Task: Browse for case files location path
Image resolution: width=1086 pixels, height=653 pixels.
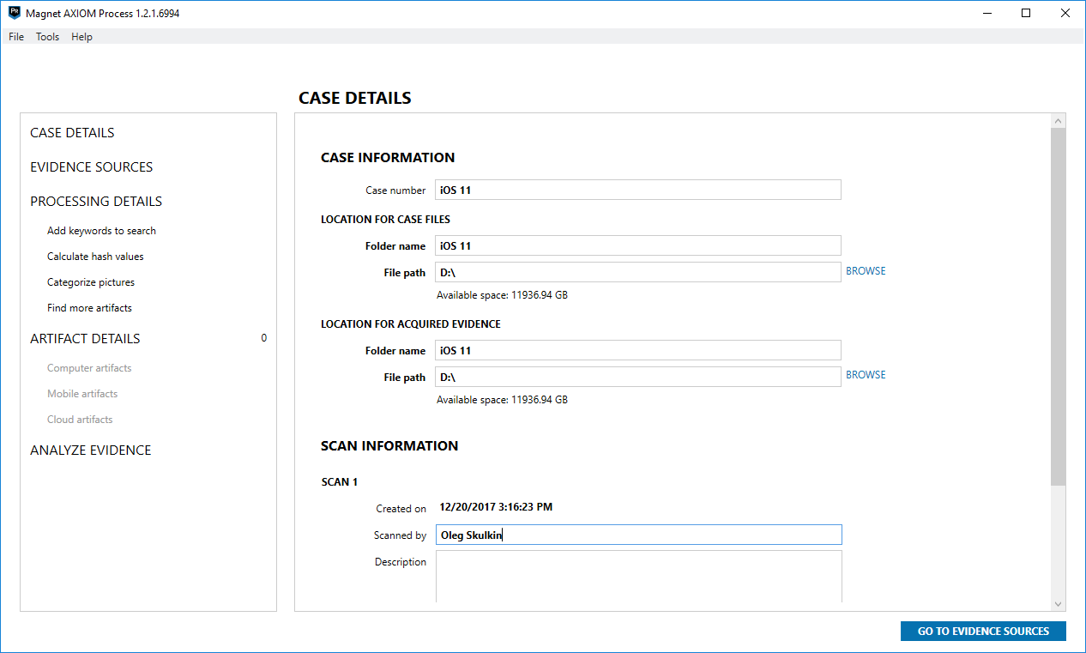Action: pos(866,271)
